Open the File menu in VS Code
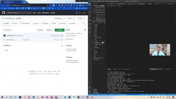 pos(92,1)
